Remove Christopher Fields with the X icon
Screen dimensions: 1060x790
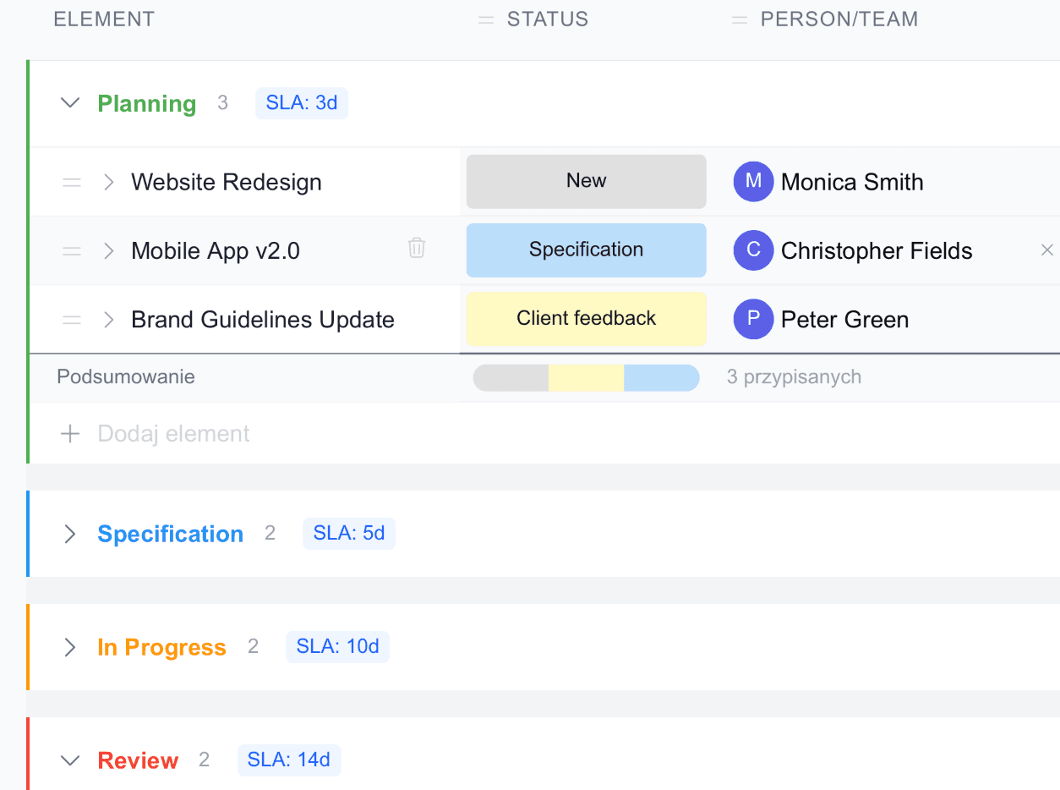[1046, 250]
